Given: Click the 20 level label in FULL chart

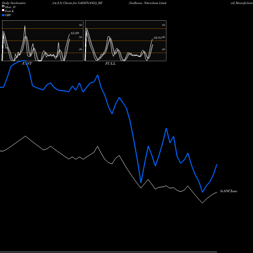Looking at the screenshot, I should (x=163, y=50).
